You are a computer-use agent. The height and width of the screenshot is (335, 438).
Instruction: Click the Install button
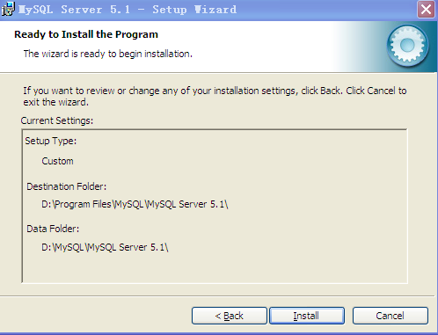307,316
